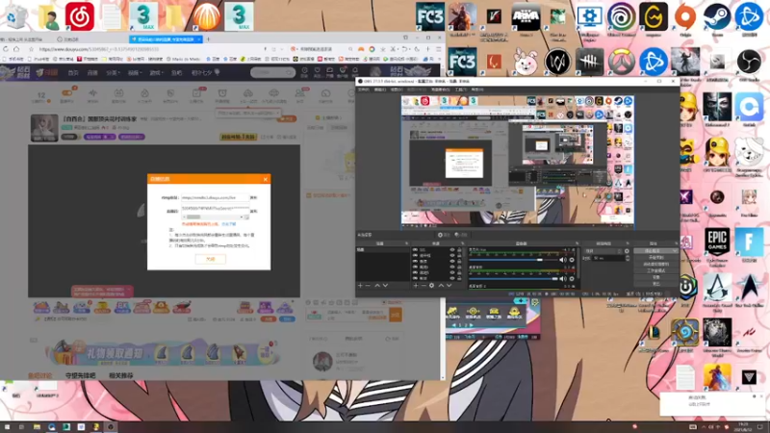Open the NetEase Cloud Music desktop icon

[x=80, y=16]
